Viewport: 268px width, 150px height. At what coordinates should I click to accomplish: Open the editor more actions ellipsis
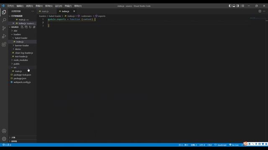tap(264, 11)
